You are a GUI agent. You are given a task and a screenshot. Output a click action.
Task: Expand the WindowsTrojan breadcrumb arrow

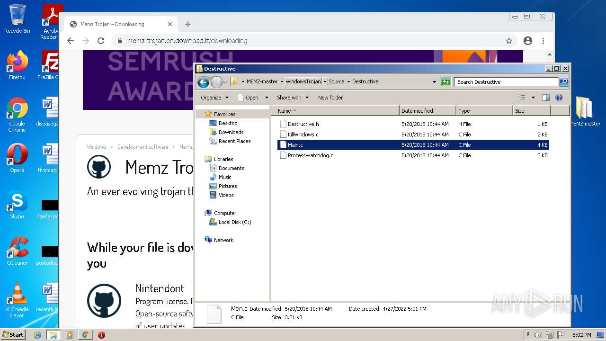pos(325,81)
